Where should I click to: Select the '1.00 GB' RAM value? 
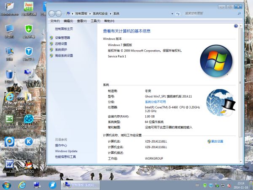[x=150, y=117]
